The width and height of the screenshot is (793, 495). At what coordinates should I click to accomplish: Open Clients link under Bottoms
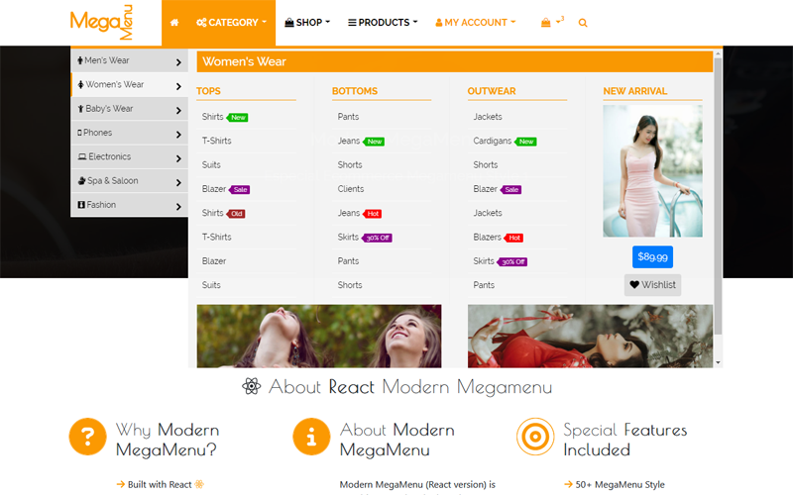tap(351, 189)
